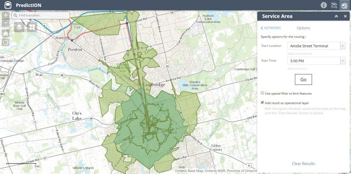Collapse the Service Area panel
This screenshot has width=351, height=174.
tap(336, 16)
